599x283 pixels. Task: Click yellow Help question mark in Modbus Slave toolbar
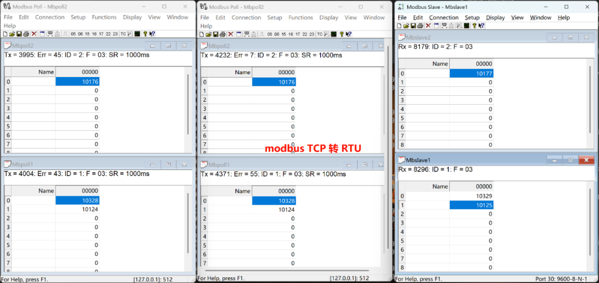pyautogui.click(x=474, y=25)
